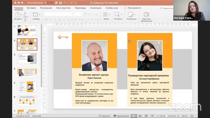Click the zoom in plus button
The width and height of the screenshot is (210, 118).
coord(178,116)
